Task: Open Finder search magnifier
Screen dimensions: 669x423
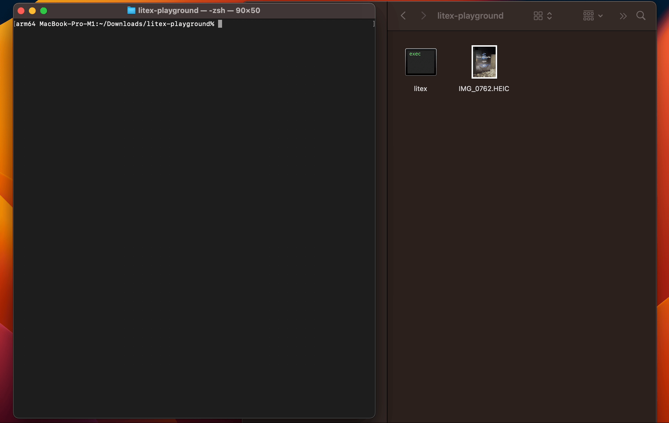Action: 641,16
